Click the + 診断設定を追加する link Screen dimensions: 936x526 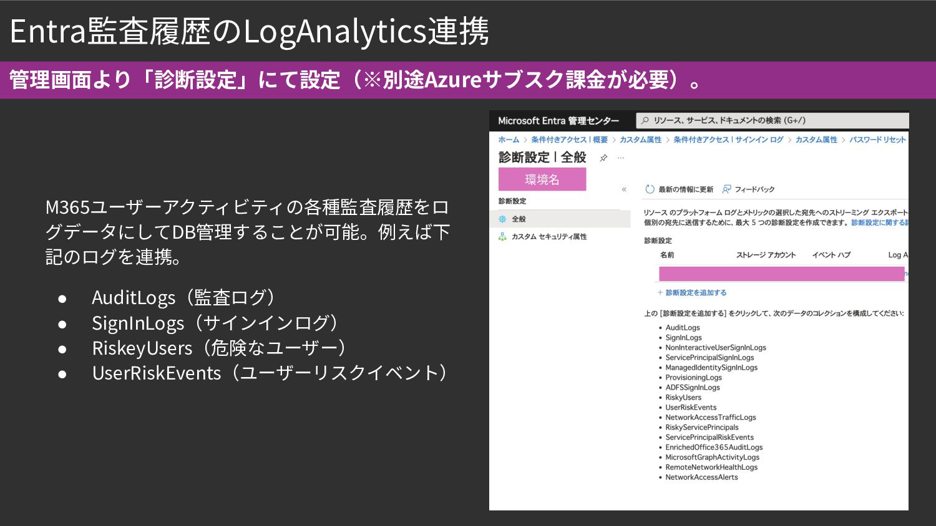point(692,292)
